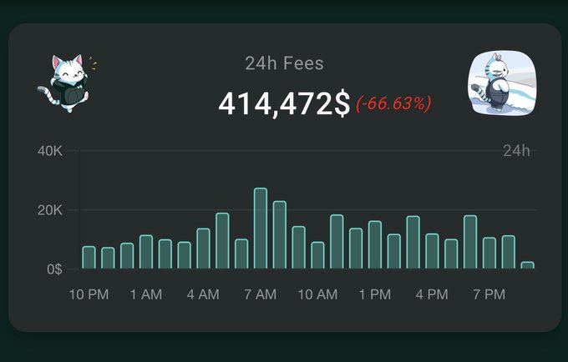Select the 4 AM bar in chart
Image resolution: width=568 pixels, height=362 pixels.
pos(203,249)
